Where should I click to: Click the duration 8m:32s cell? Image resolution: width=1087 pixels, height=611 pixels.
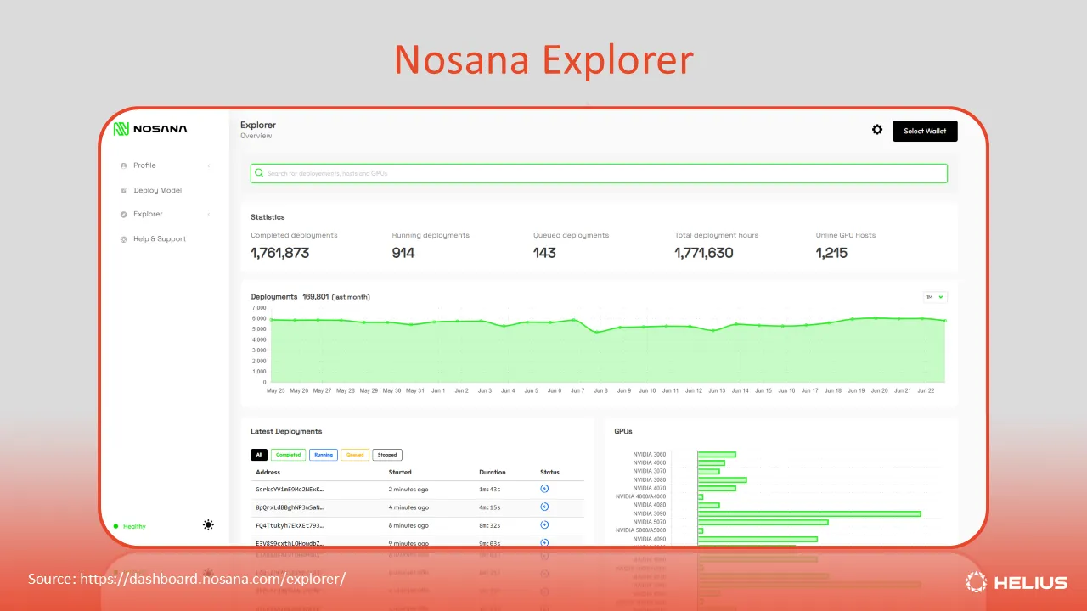pos(490,525)
